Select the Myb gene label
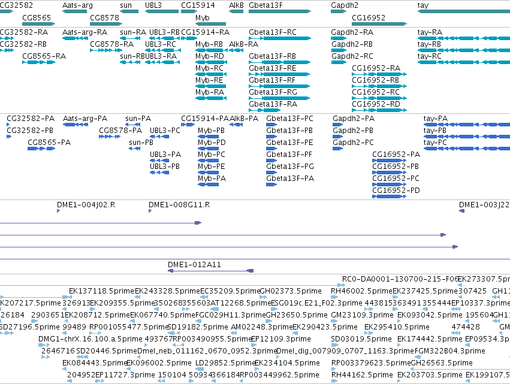 pos(203,17)
